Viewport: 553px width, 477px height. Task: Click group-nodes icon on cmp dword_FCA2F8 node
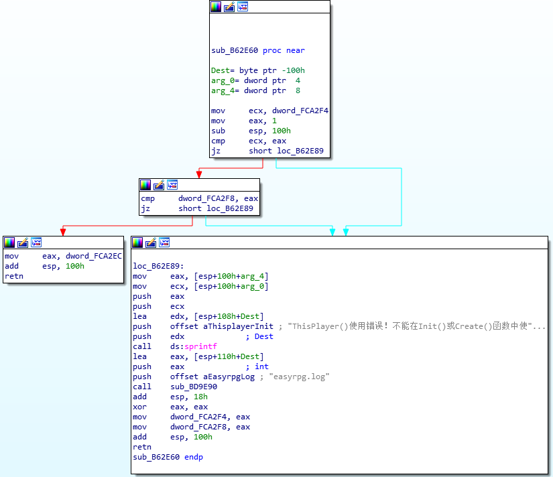[172, 185]
